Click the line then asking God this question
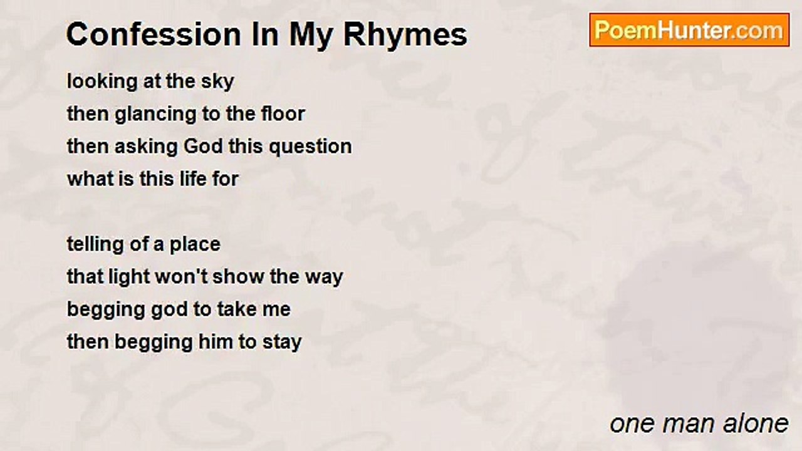 point(209,147)
